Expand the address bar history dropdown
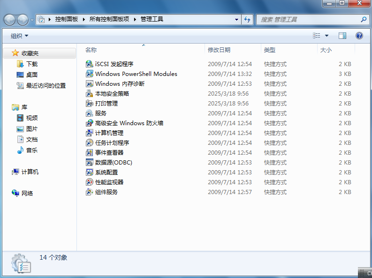This screenshot has width=372, height=278. (236, 19)
